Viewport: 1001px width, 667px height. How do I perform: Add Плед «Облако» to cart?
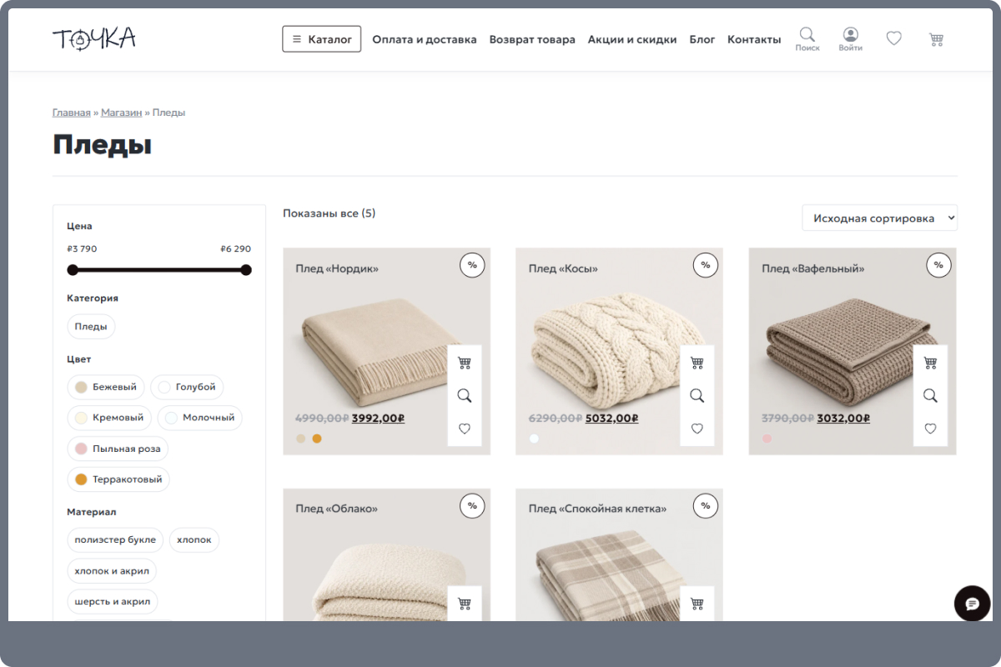(465, 603)
